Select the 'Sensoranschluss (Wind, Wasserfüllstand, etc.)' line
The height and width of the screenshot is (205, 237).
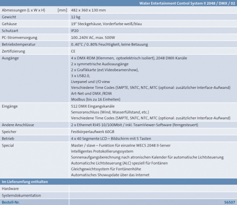pos(110,112)
